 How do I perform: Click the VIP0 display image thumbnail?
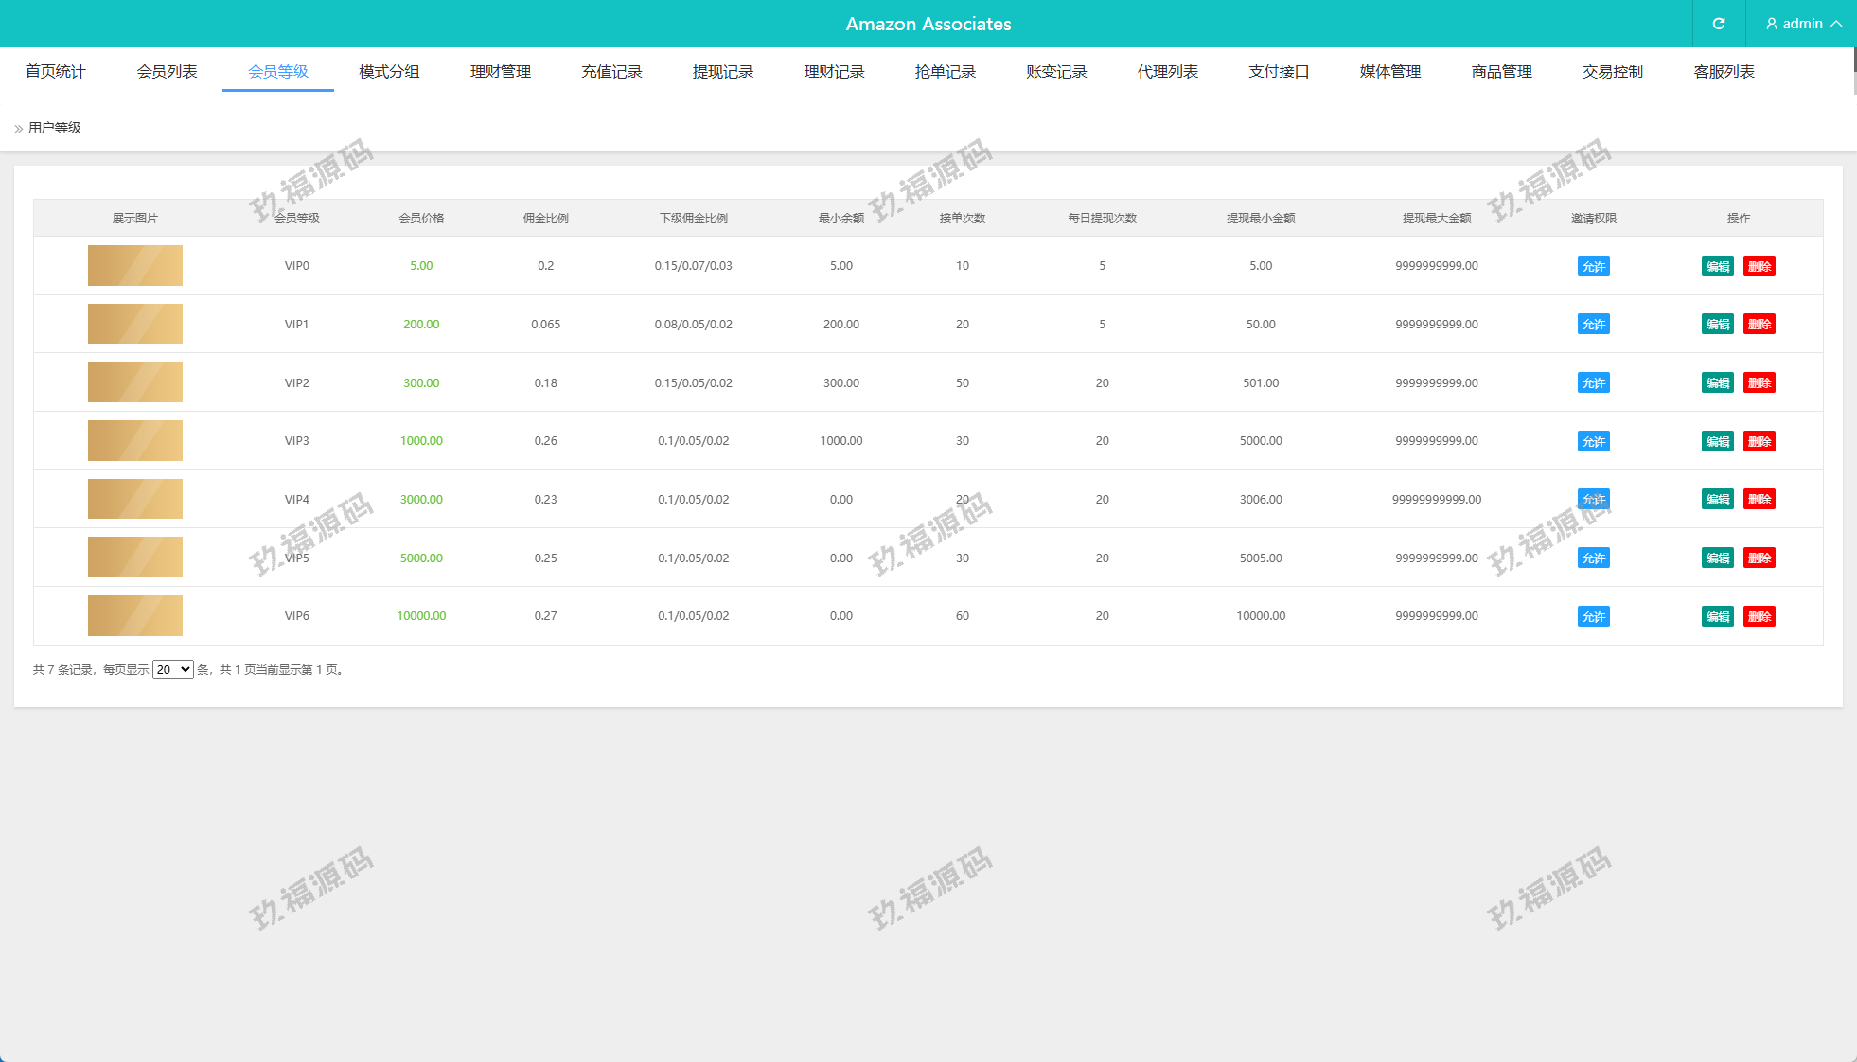pos(135,266)
